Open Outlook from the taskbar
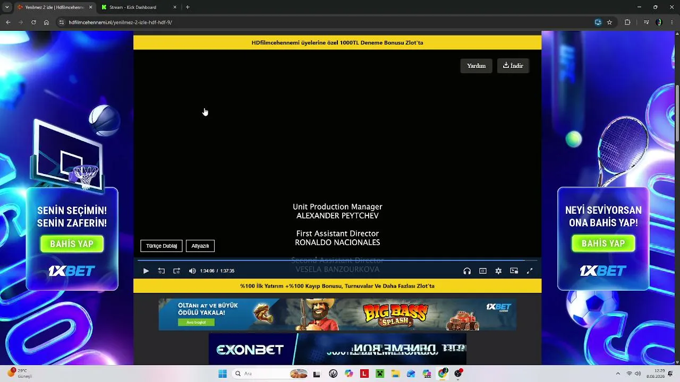The height and width of the screenshot is (382, 680). [411, 374]
